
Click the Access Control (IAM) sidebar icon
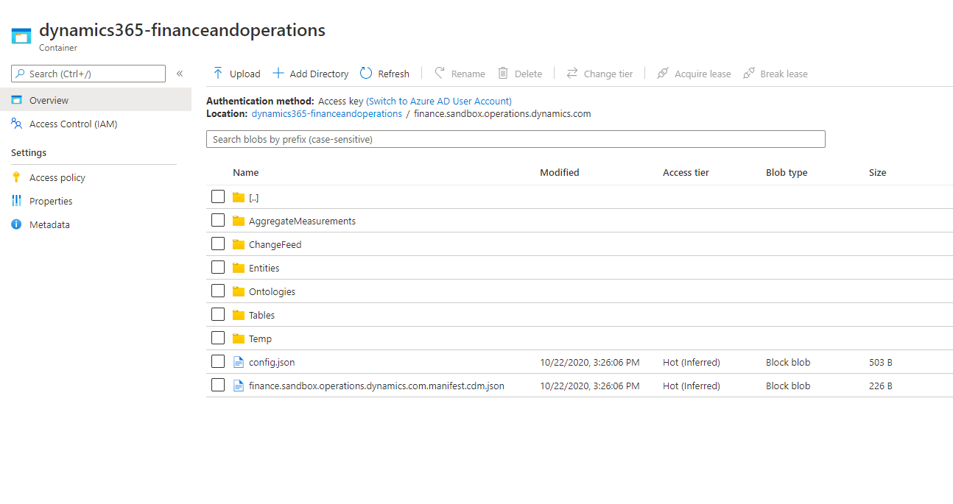[16, 124]
